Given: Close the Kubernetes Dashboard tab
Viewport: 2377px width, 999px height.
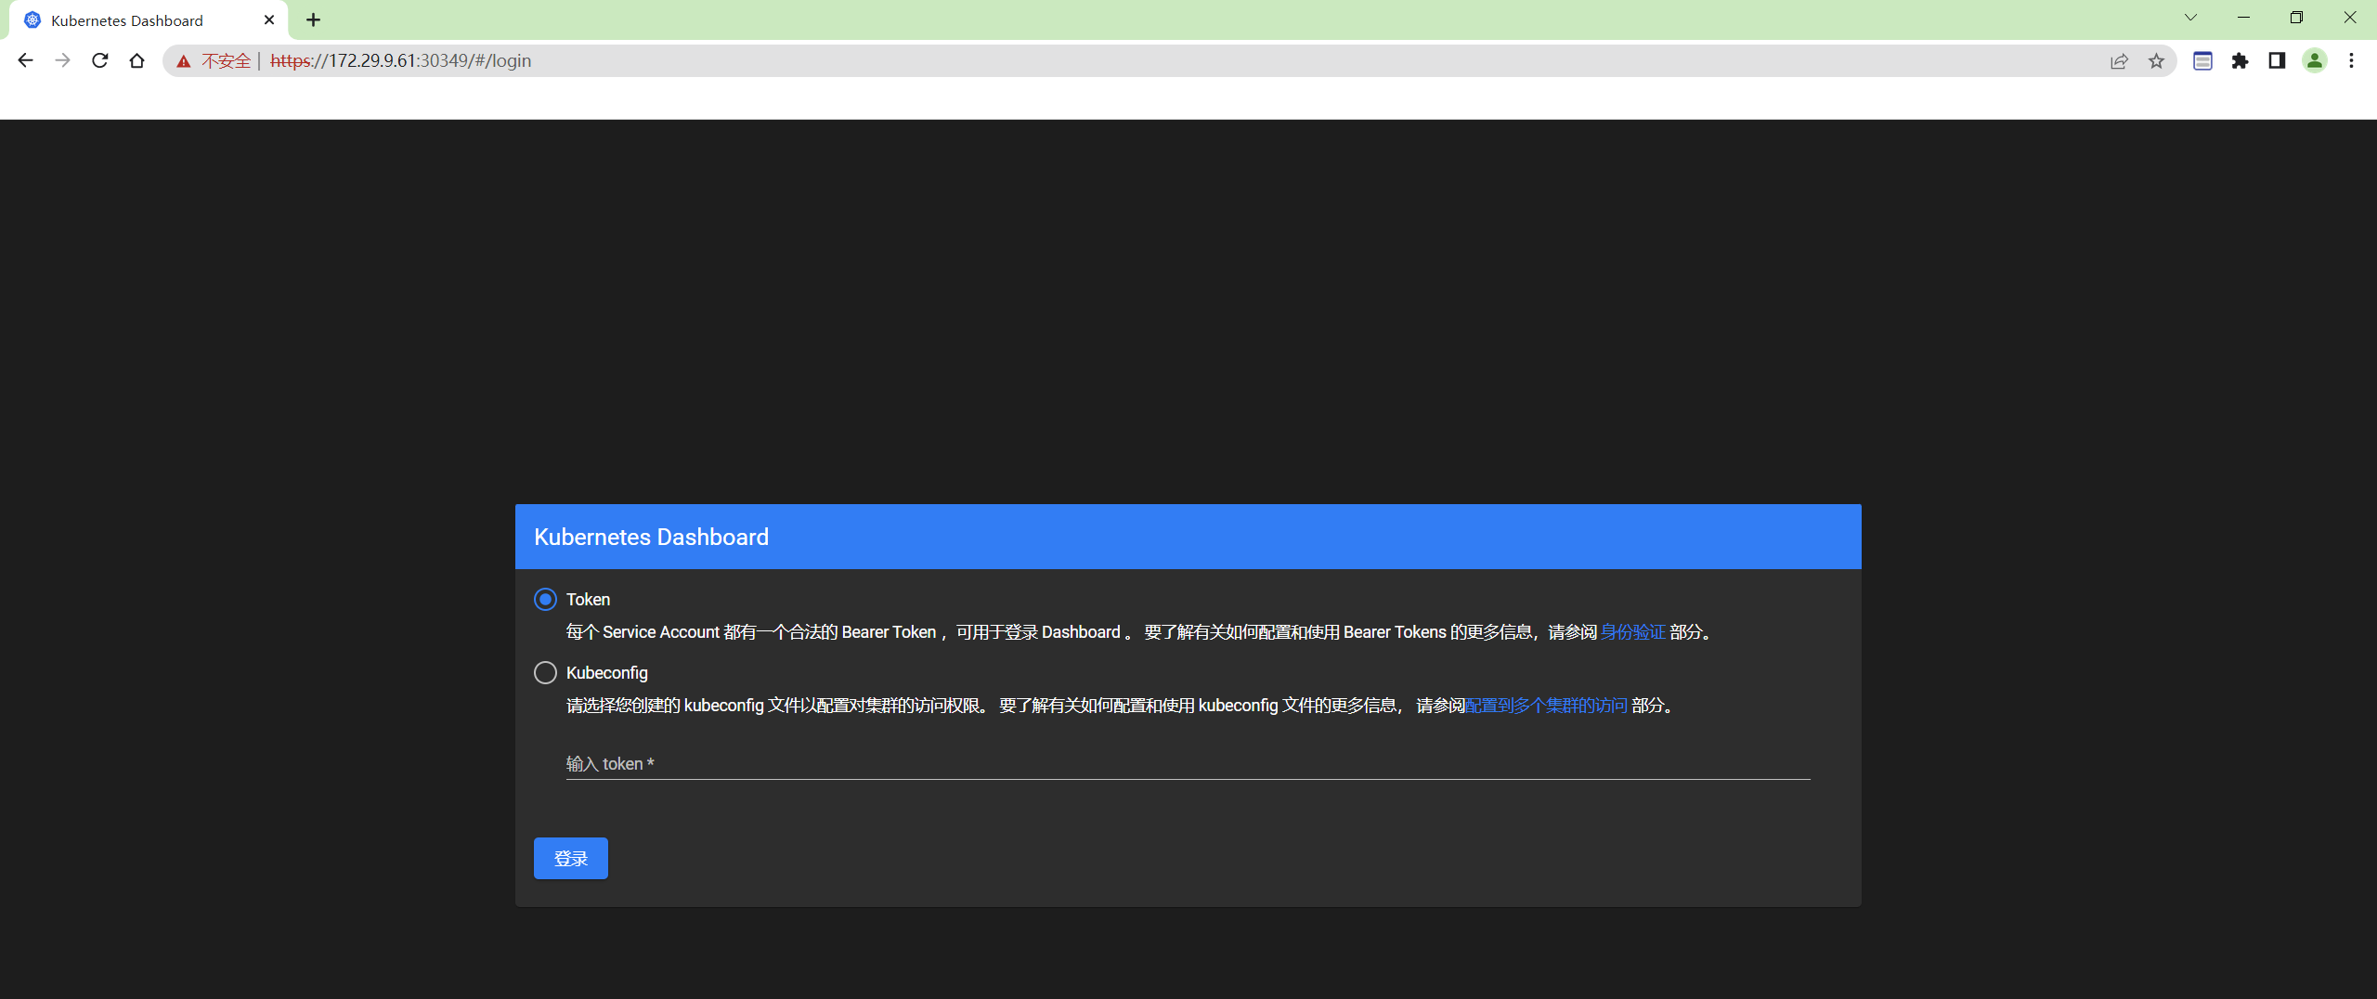Looking at the screenshot, I should (x=269, y=19).
